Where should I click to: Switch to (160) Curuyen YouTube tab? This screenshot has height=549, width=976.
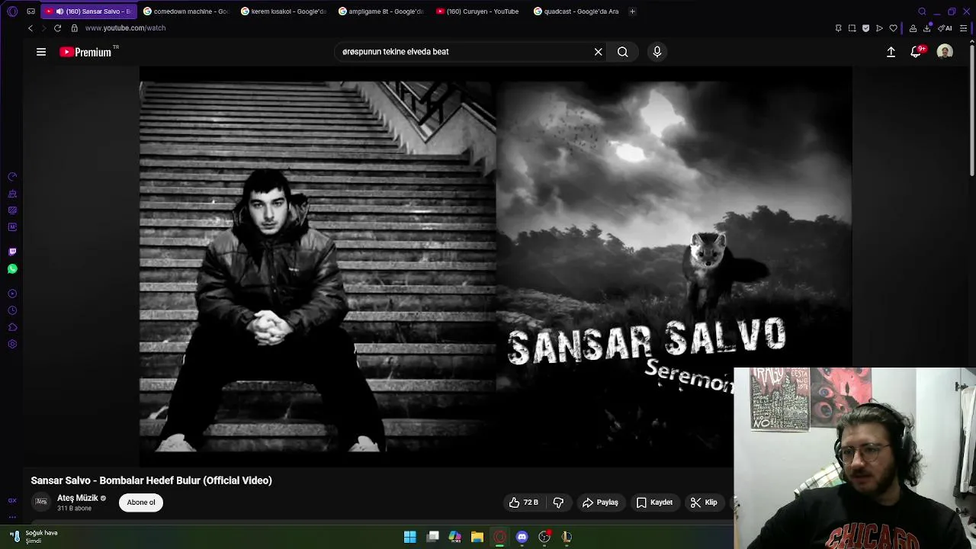pyautogui.click(x=480, y=11)
